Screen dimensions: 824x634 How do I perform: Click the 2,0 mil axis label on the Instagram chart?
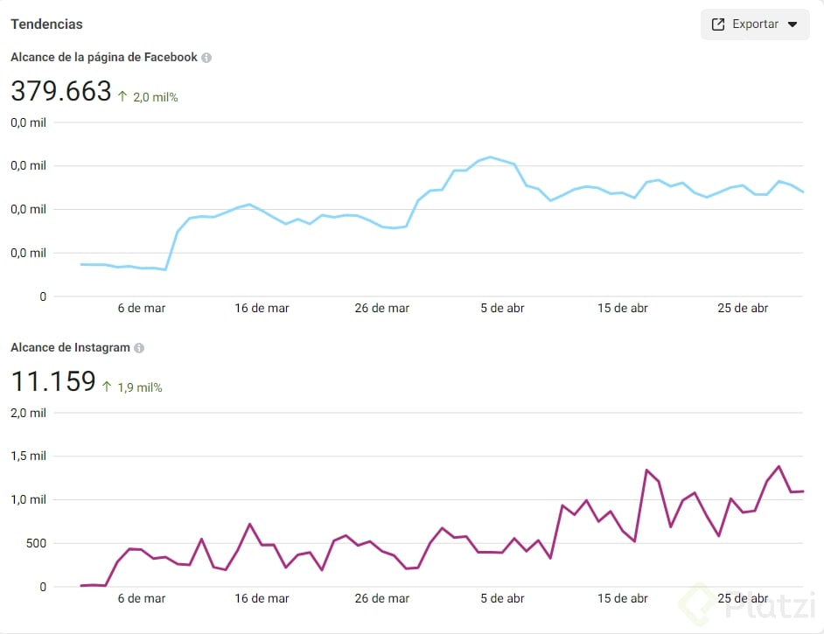(28, 413)
